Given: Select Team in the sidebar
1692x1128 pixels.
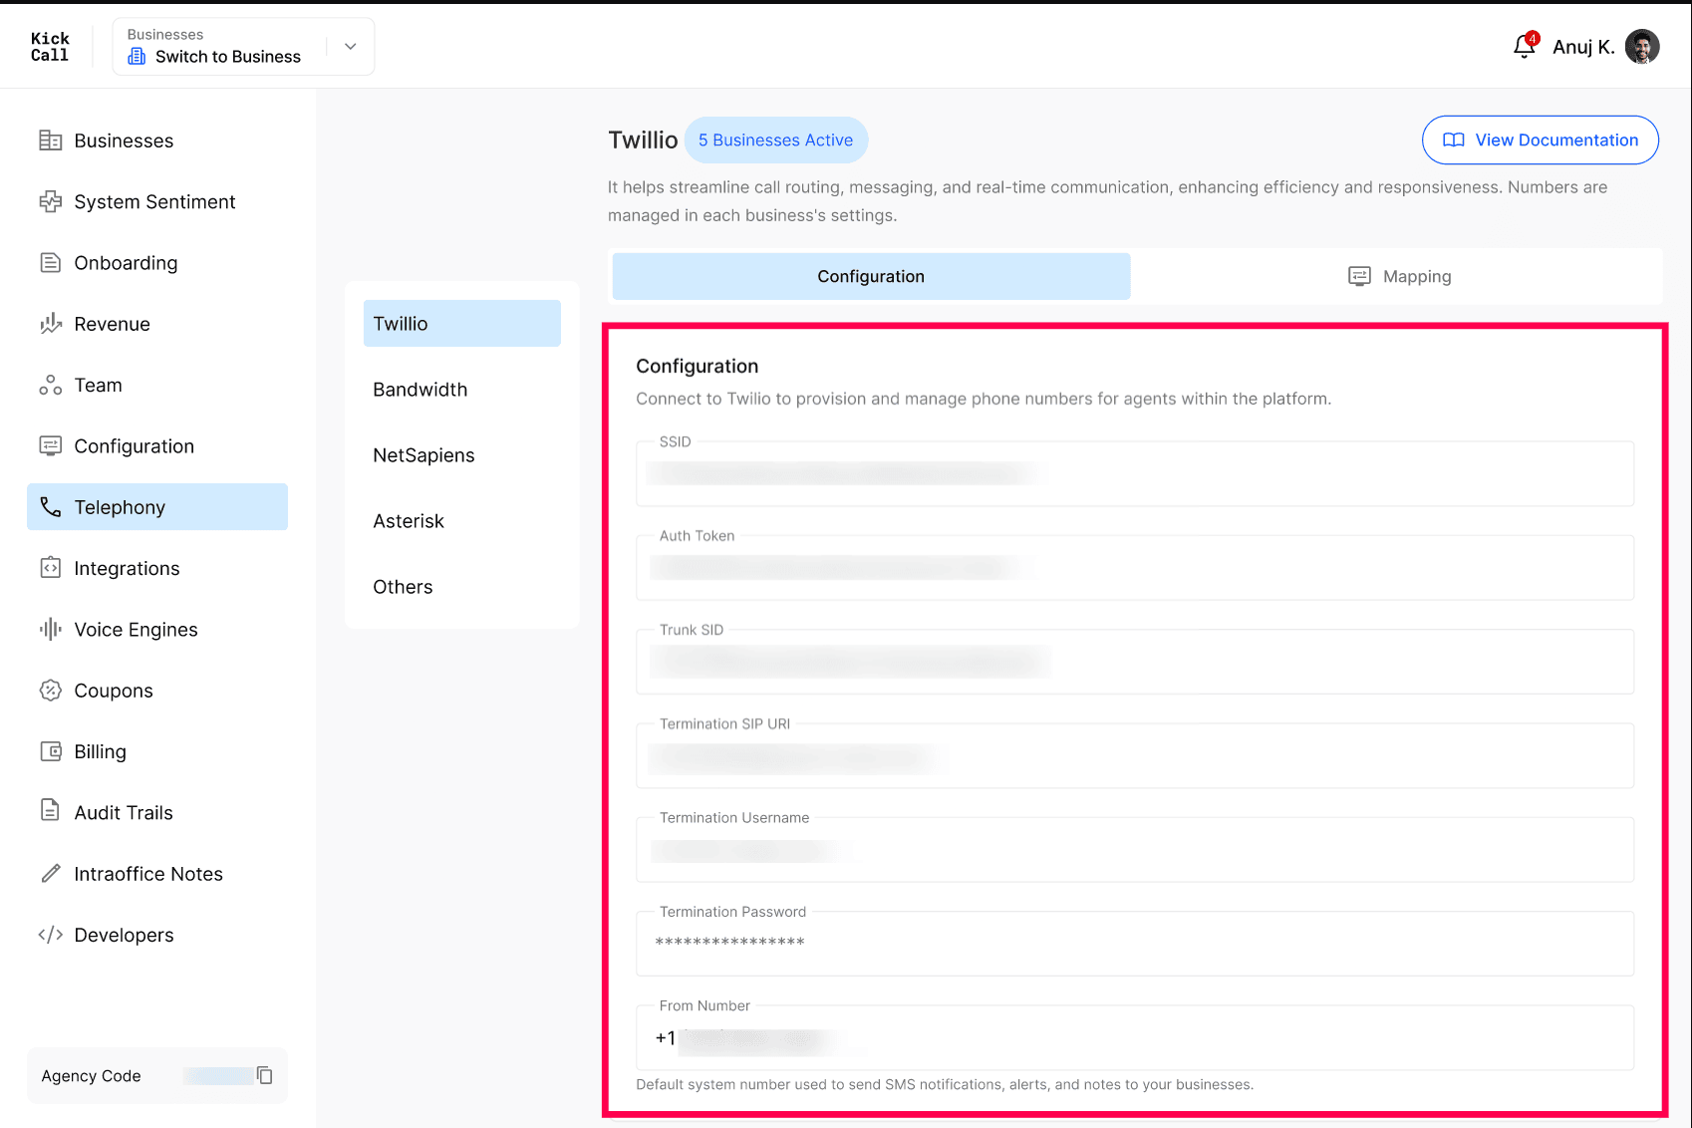Looking at the screenshot, I should [157, 385].
